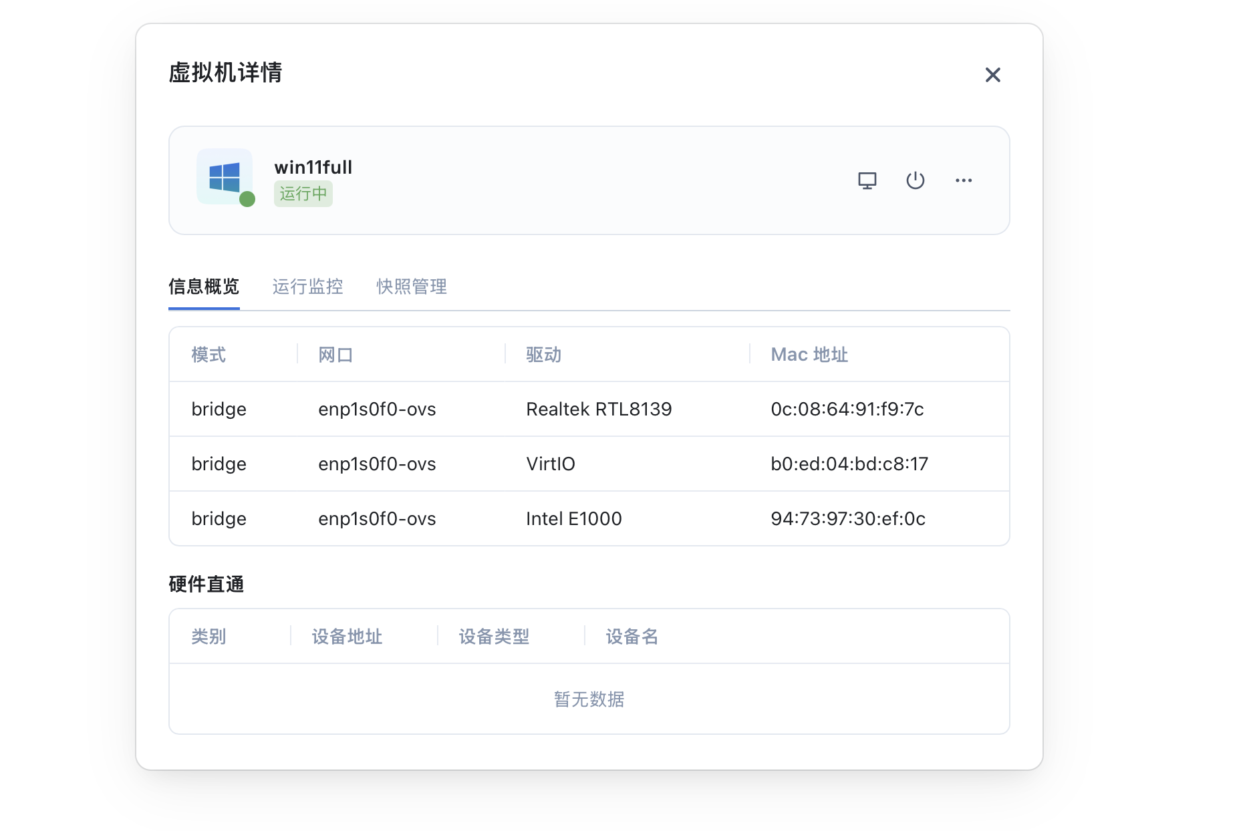
Task: Click the green running status dot
Action: 247,199
